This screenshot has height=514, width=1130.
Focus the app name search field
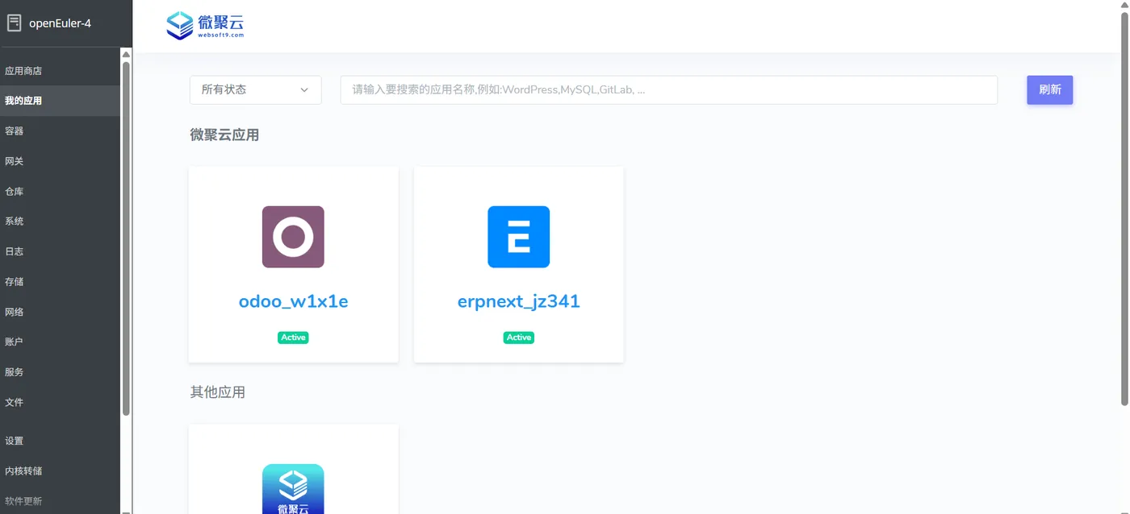pos(669,90)
